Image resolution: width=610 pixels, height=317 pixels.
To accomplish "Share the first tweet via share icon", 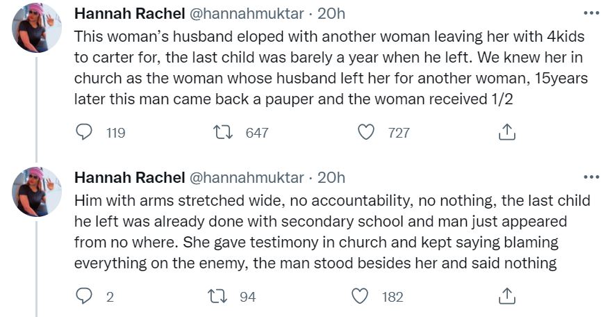I will pos(507,132).
